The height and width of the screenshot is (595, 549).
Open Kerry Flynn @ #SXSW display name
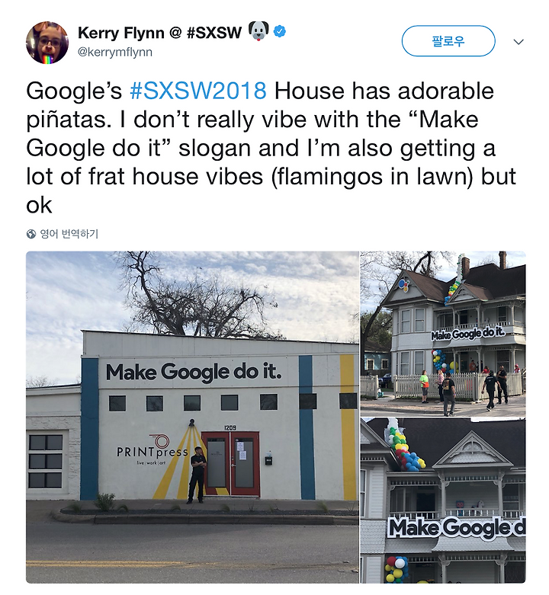click(x=159, y=33)
